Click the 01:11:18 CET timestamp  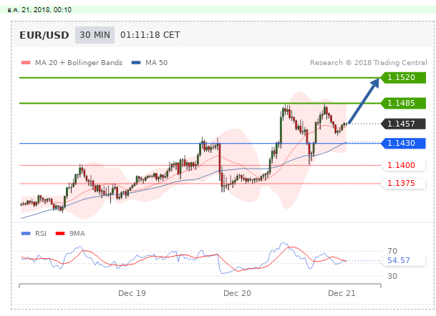(x=150, y=35)
